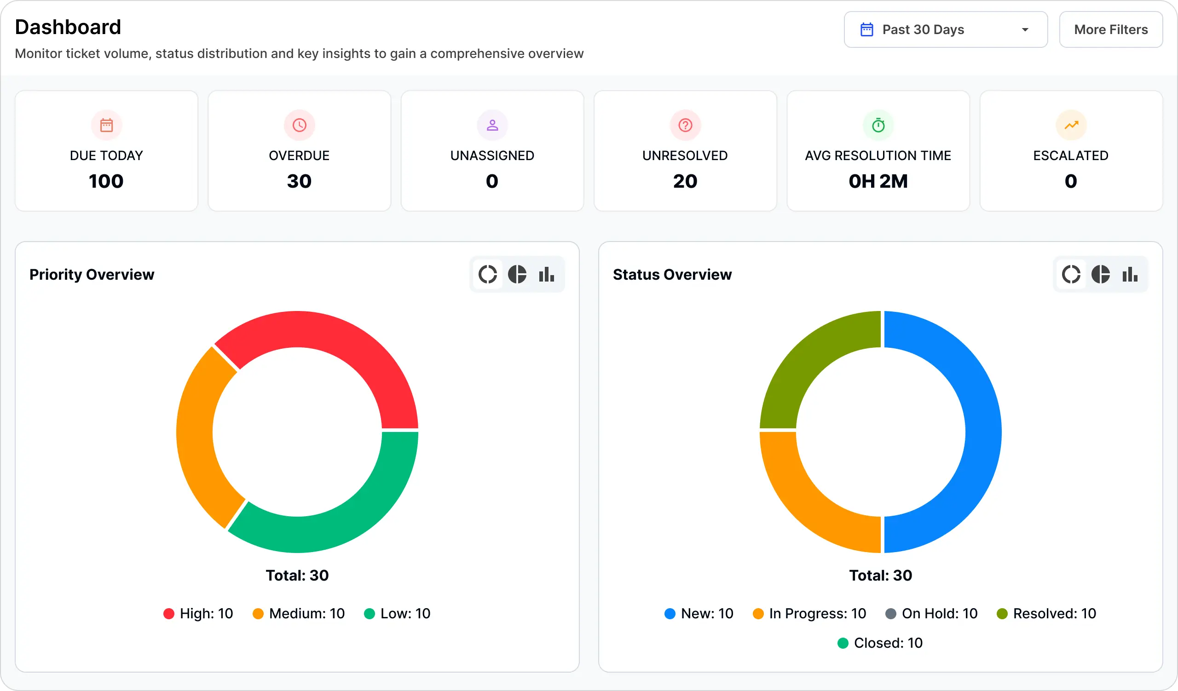Click the dropdown arrow in the date filter
This screenshot has width=1178, height=691.
click(1025, 29)
